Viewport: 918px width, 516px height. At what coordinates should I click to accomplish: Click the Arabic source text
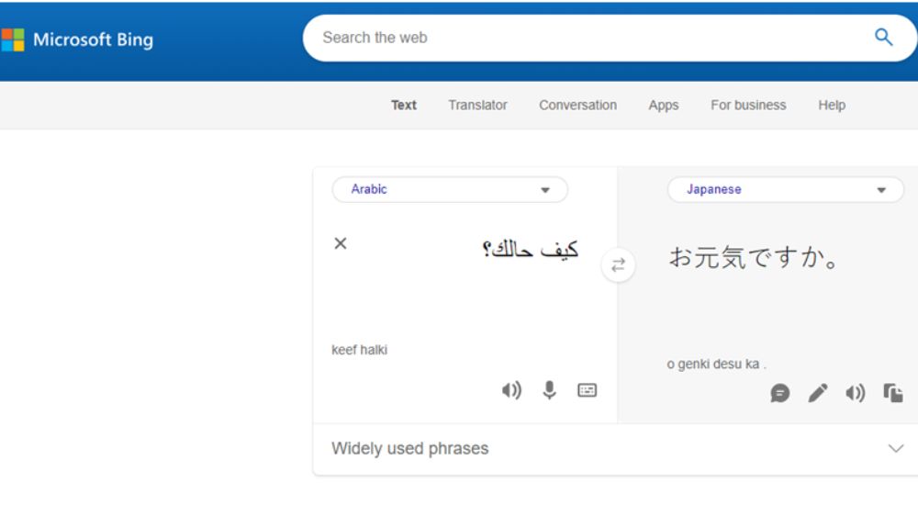click(531, 249)
